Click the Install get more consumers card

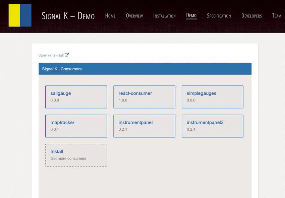[76, 155]
